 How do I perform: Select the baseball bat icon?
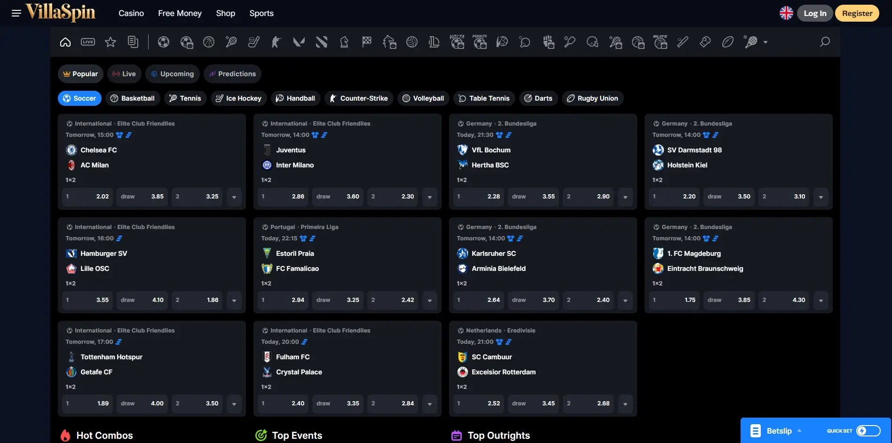tap(683, 42)
